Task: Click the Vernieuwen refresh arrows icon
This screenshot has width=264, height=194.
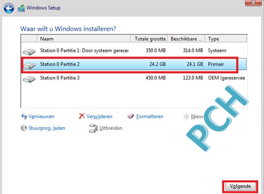Action: click(24, 116)
